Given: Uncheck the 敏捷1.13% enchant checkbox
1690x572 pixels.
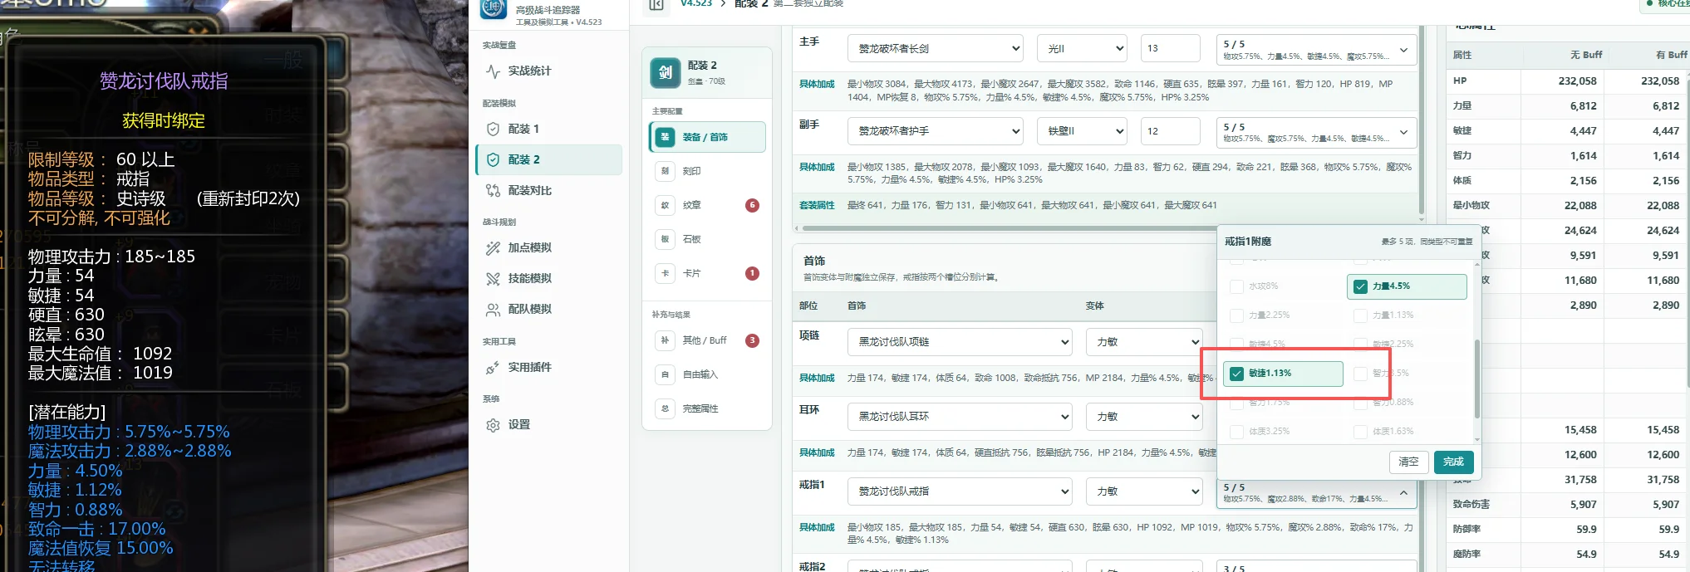Looking at the screenshot, I should pos(1236,374).
